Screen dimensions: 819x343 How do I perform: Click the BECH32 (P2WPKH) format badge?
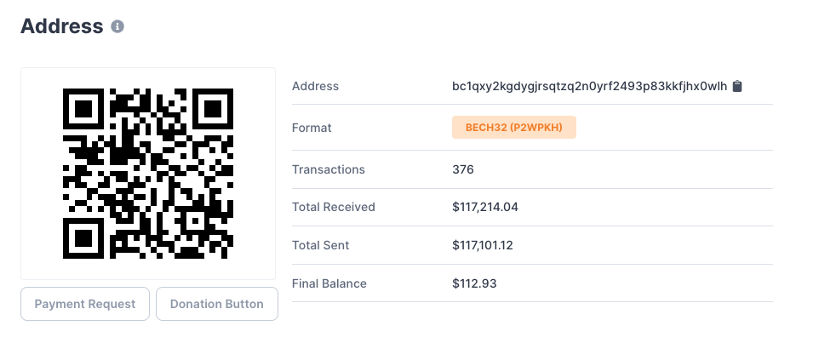(x=514, y=128)
